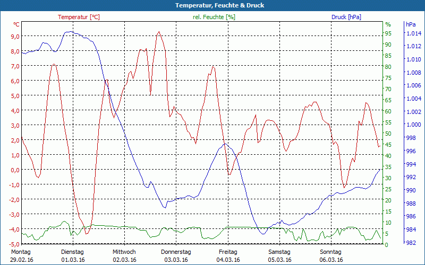
Task: Click the '°C' unit on temperature axis
Action: coord(16,24)
